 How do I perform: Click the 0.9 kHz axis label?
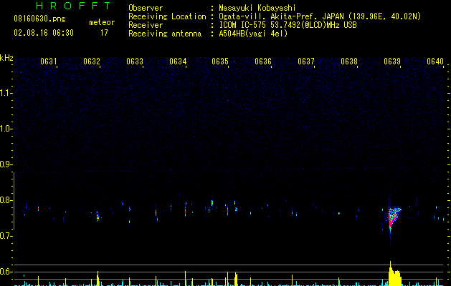(6, 164)
